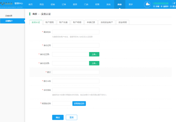Click 上传 button for 身份证反面

click(94, 63)
